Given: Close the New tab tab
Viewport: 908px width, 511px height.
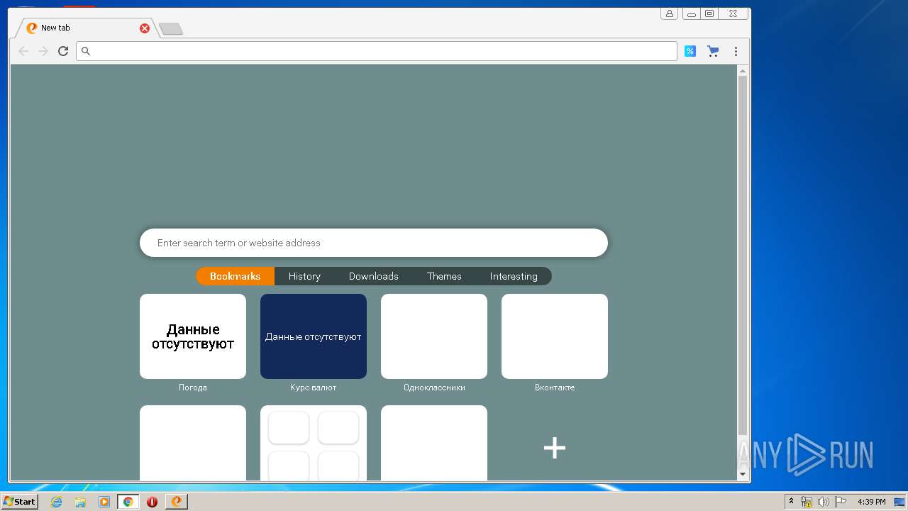Looking at the screenshot, I should click(x=145, y=28).
